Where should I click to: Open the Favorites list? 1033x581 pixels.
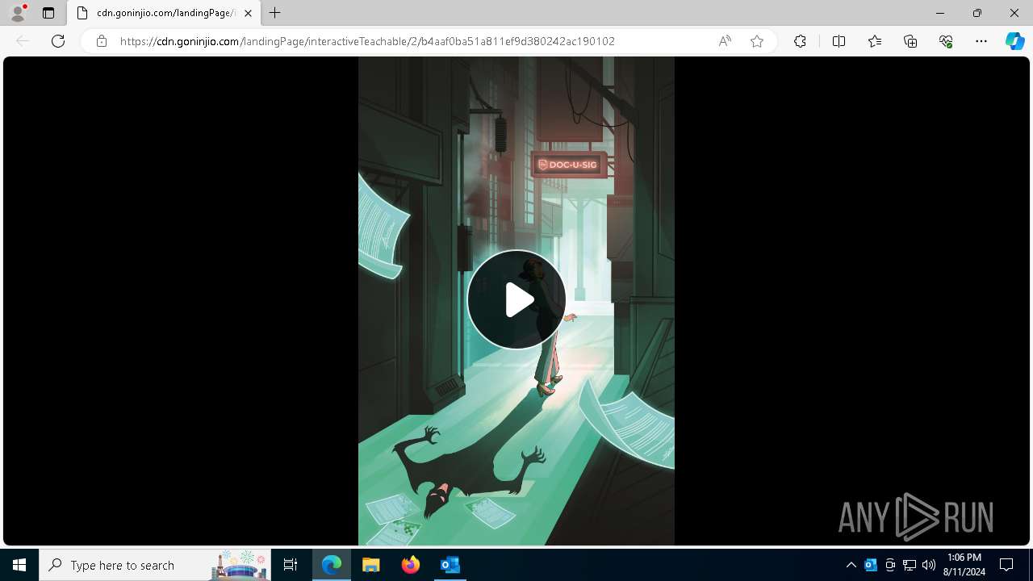coord(875,41)
